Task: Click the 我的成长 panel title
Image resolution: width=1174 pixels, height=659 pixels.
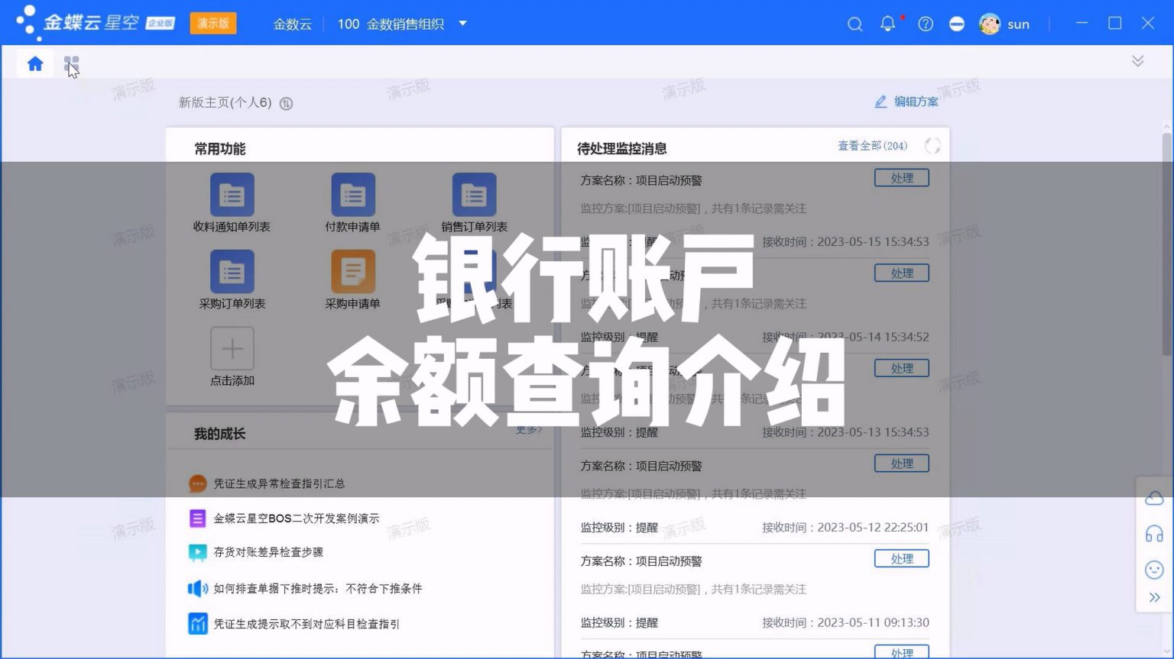Action: (x=219, y=434)
